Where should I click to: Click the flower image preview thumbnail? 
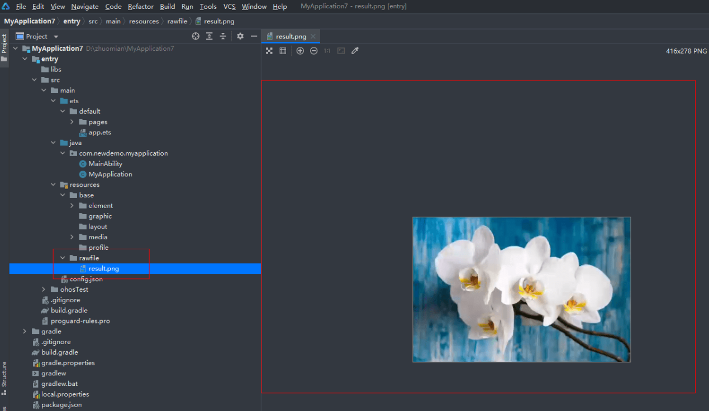pyautogui.click(x=521, y=289)
